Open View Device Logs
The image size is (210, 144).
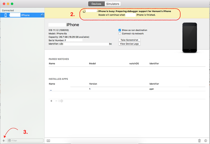tap(129, 44)
